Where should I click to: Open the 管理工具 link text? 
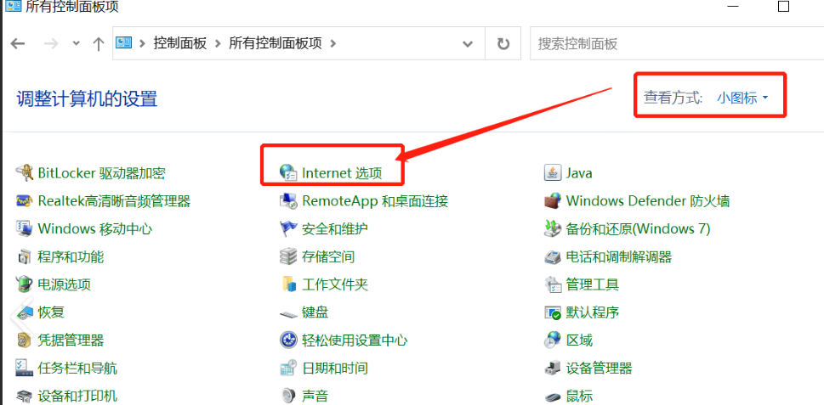pyautogui.click(x=592, y=284)
